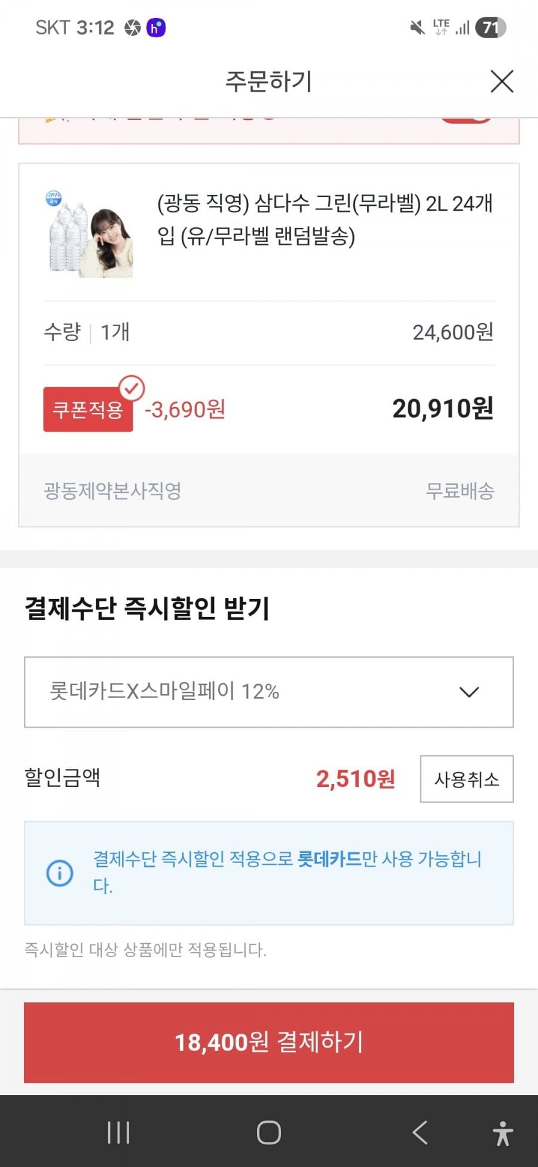Tap the Android recent apps icon
Viewport: 538px width, 1167px height.
click(118, 1132)
